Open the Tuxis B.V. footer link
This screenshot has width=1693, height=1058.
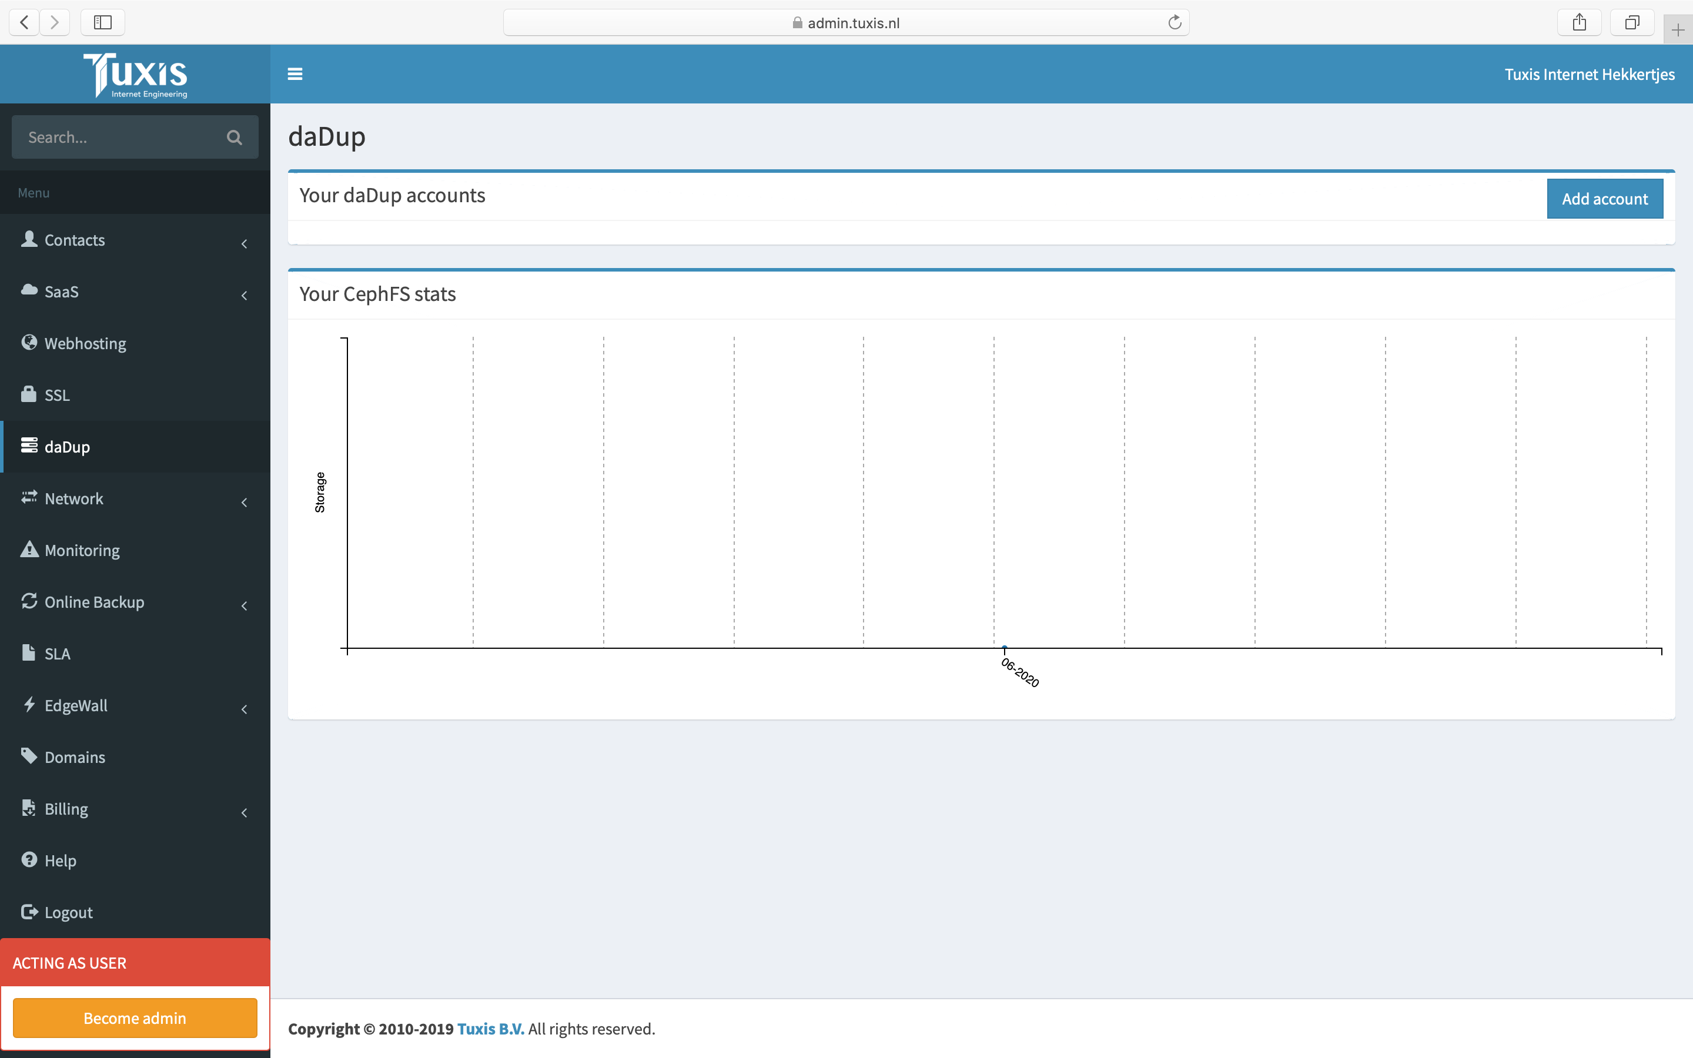pos(490,1029)
